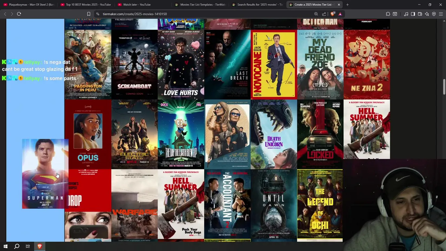Screen dimensions: 446x251
Task: Select the Death of a Unicorn poster
Action: pos(274,134)
